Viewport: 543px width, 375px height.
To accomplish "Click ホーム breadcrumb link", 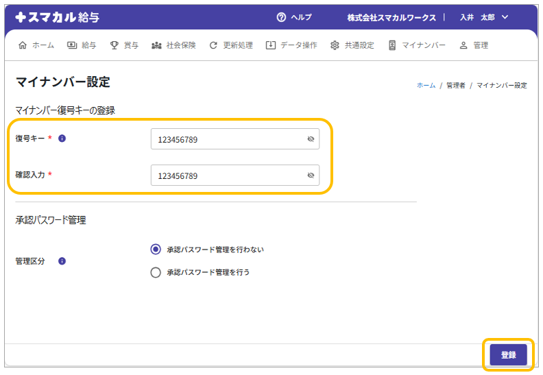I will (x=426, y=86).
